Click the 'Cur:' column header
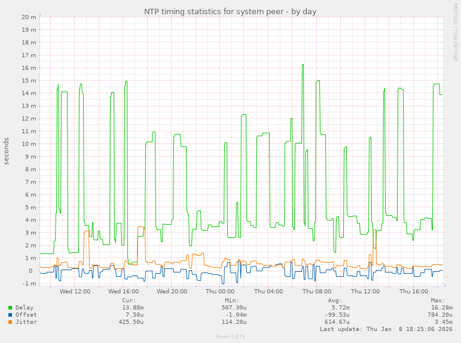Image resolution: width=461 pixels, height=343 pixels. pos(129,301)
